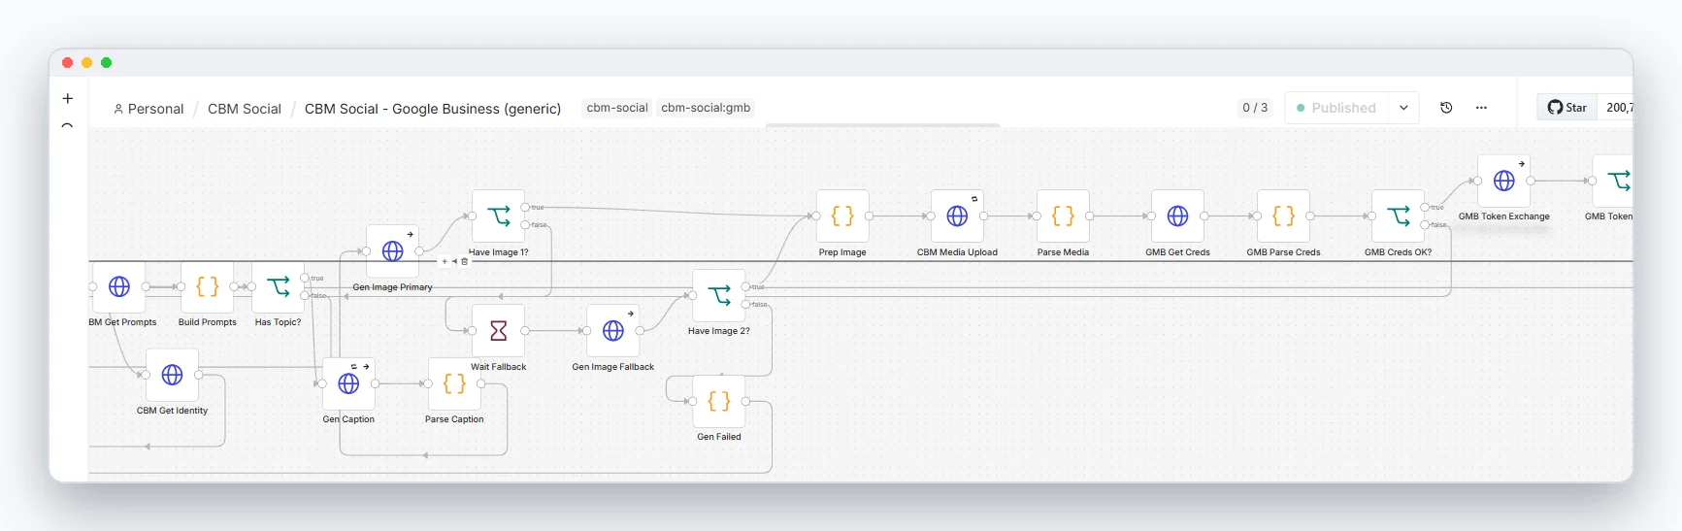Click the 0 / 3 counter badge
The width and height of the screenshot is (1682, 531).
1255,108
